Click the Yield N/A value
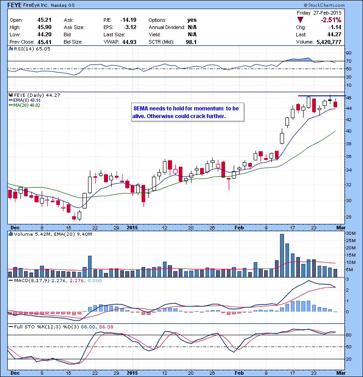 tap(192, 35)
